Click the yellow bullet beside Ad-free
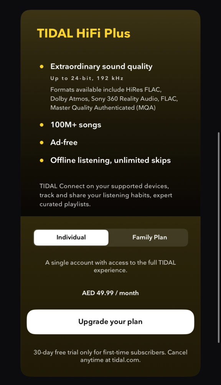 [x=41, y=143]
